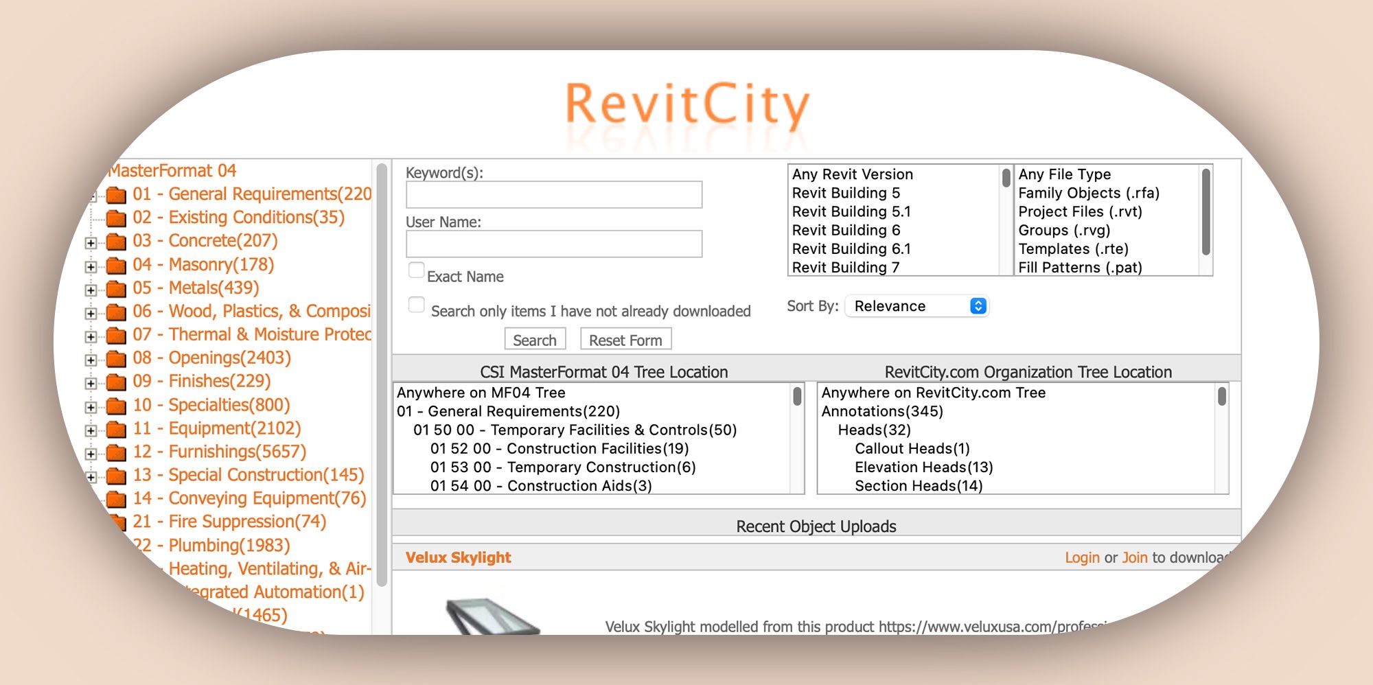Image resolution: width=1373 pixels, height=685 pixels.
Task: Click the folder icon beside 10 - Specialties
Action: pos(116,406)
